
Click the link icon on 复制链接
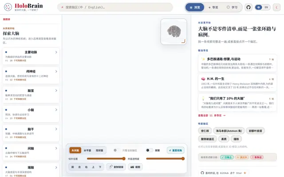point(110,167)
